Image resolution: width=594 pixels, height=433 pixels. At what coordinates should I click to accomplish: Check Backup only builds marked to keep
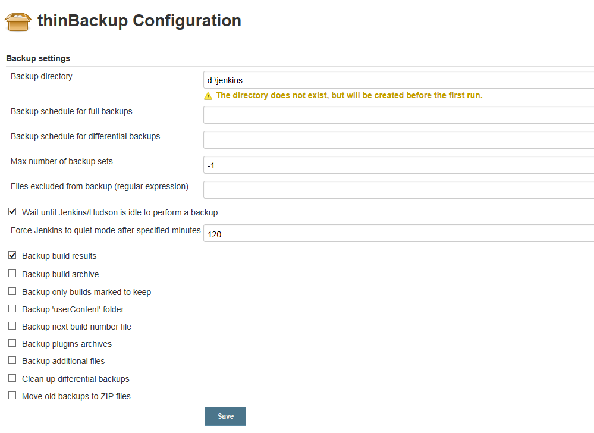(12, 291)
